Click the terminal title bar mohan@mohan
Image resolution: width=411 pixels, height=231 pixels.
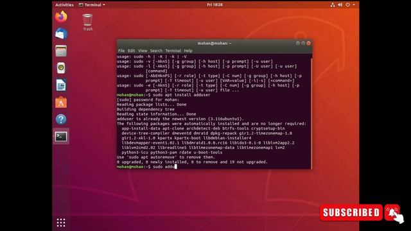tap(214, 43)
